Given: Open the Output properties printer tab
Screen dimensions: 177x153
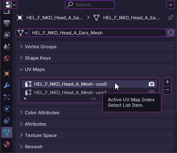Looking at the screenshot, I should pyautogui.click(x=7, y=23).
